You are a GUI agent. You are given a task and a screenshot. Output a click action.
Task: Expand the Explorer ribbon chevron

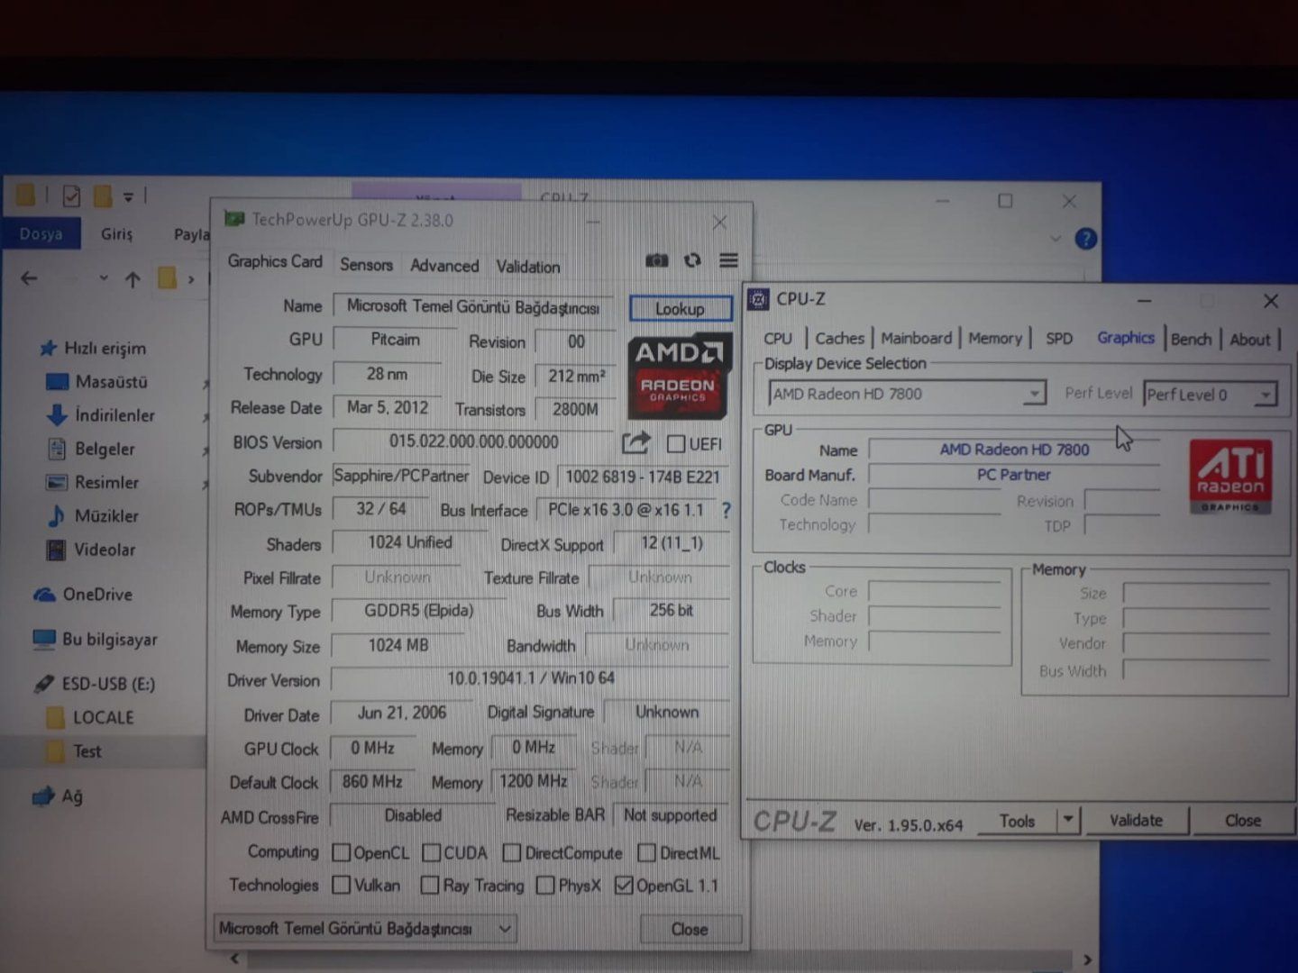point(1056,239)
